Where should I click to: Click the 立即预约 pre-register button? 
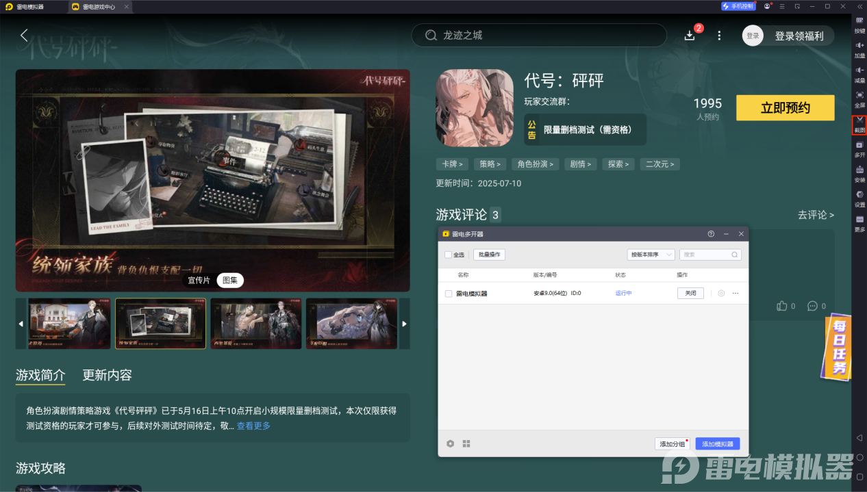pyautogui.click(x=785, y=107)
